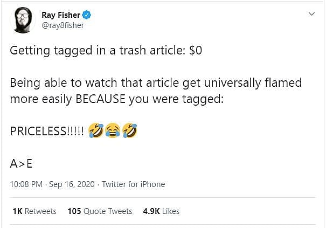This screenshot has height=228, width=326.
Task: Expand the tweet options chevron menu
Action: point(311,13)
